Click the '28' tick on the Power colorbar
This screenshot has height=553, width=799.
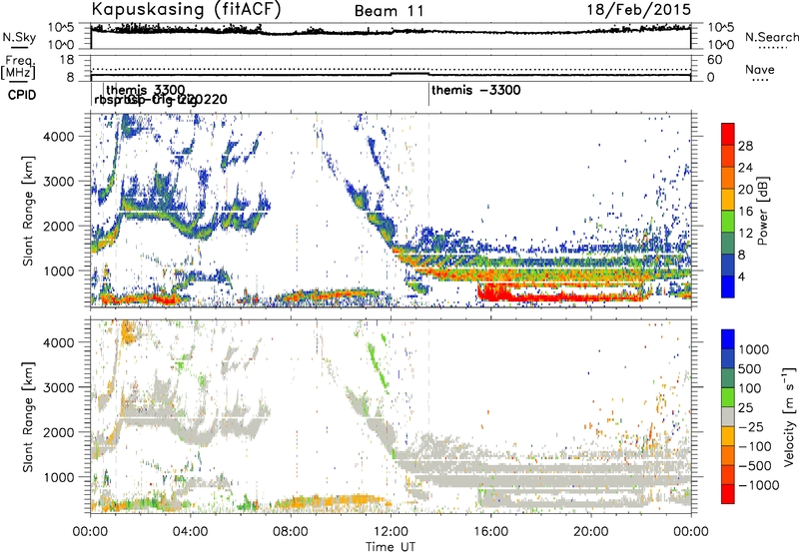pyautogui.click(x=745, y=146)
